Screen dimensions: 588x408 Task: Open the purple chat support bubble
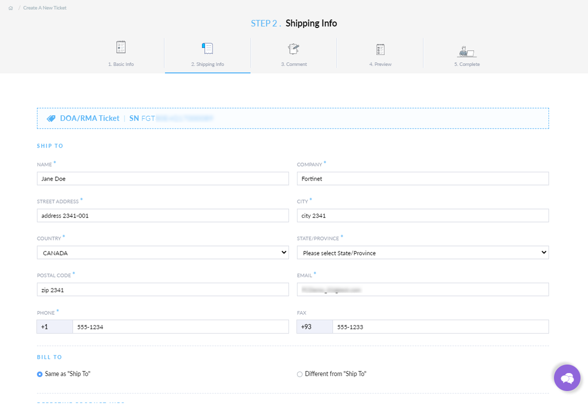point(567,378)
